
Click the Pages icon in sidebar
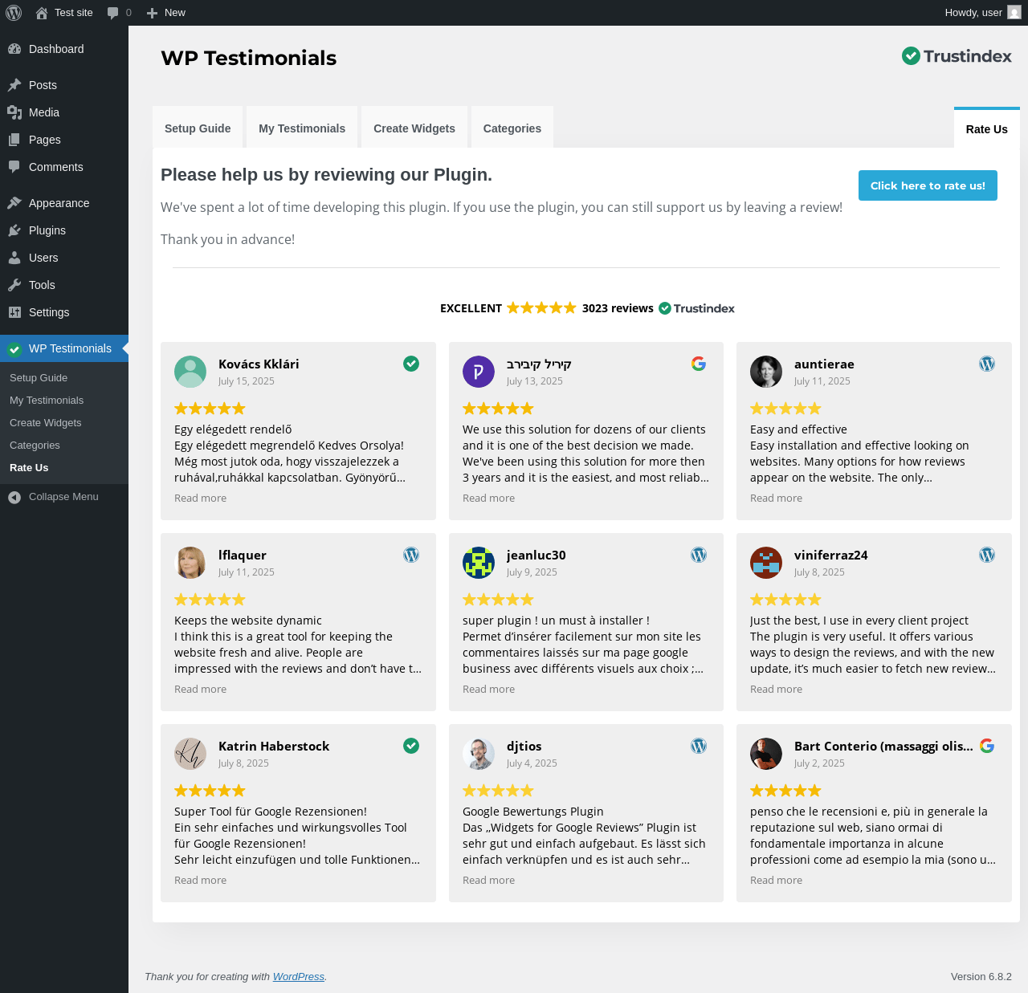point(14,140)
